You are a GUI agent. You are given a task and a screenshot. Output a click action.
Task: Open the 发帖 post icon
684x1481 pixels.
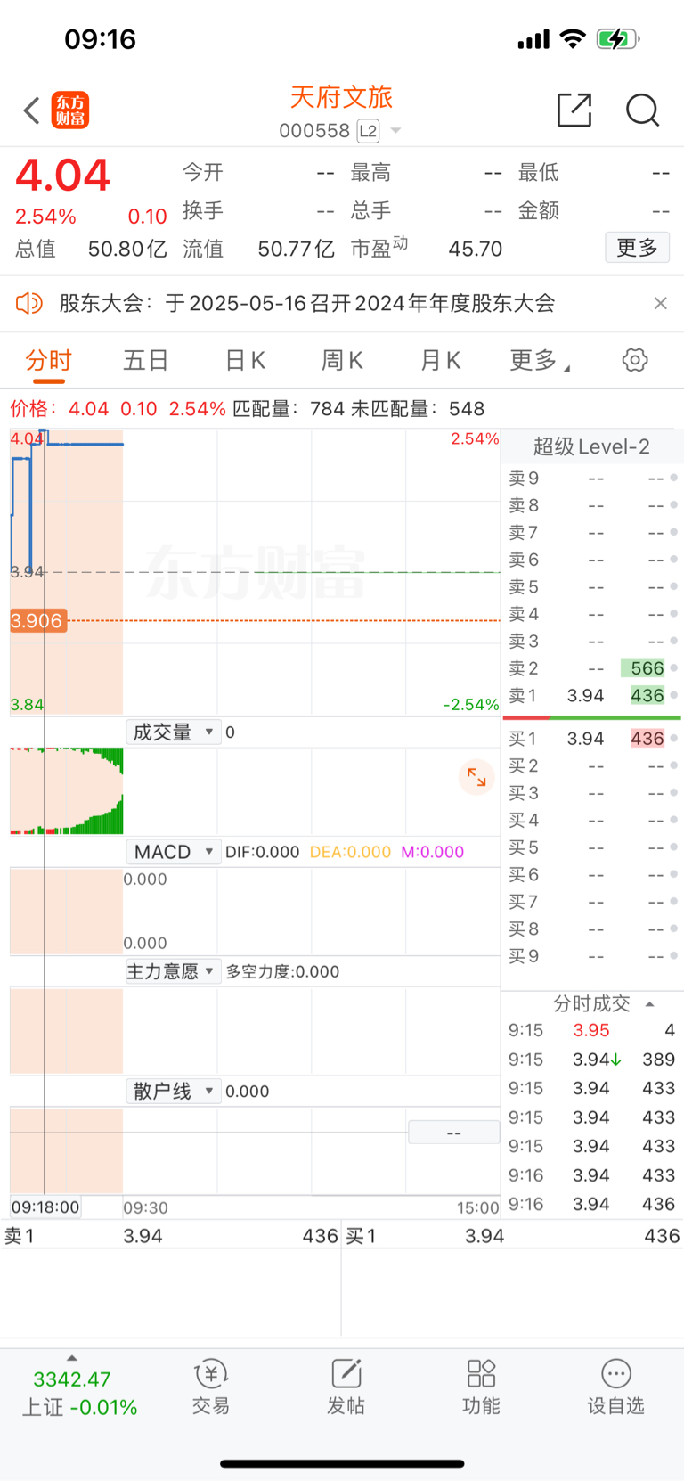point(346,1388)
